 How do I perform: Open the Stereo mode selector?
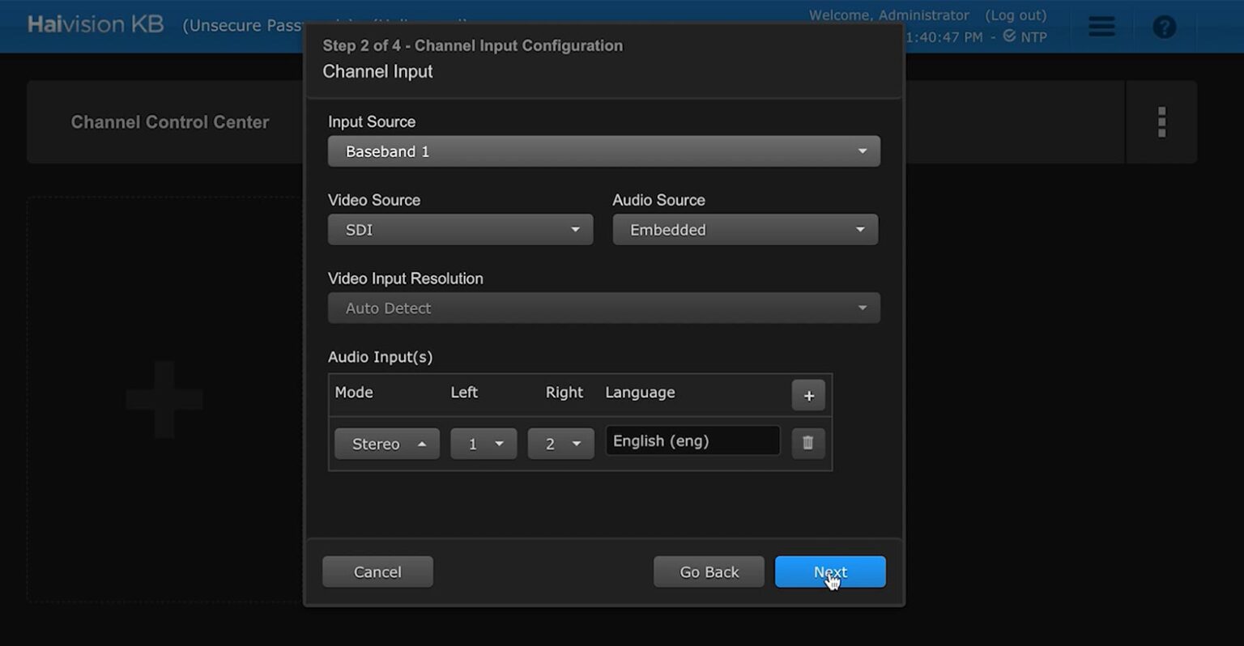386,443
